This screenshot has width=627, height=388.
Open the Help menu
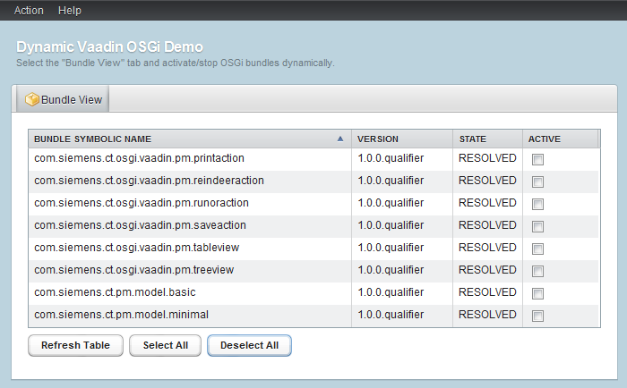[x=70, y=11]
